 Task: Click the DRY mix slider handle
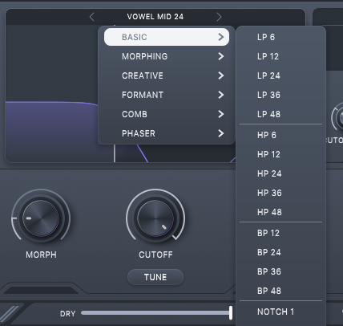tap(231, 313)
